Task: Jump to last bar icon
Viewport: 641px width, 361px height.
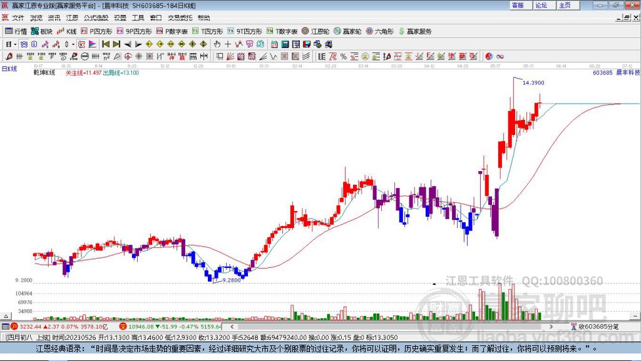Action: tap(116, 44)
